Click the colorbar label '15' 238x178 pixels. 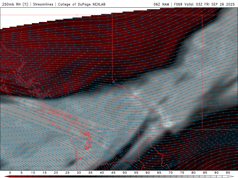point(44,173)
